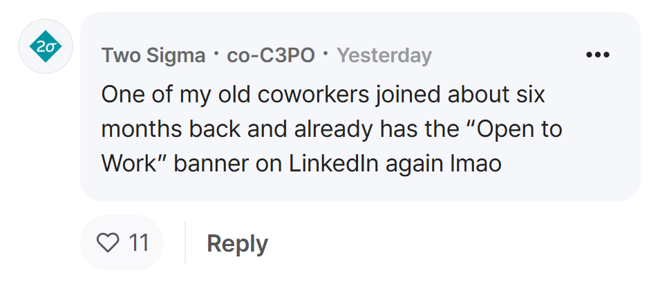Click the word "again" in the comment
The width and height of the screenshot is (649, 291).
(x=414, y=164)
